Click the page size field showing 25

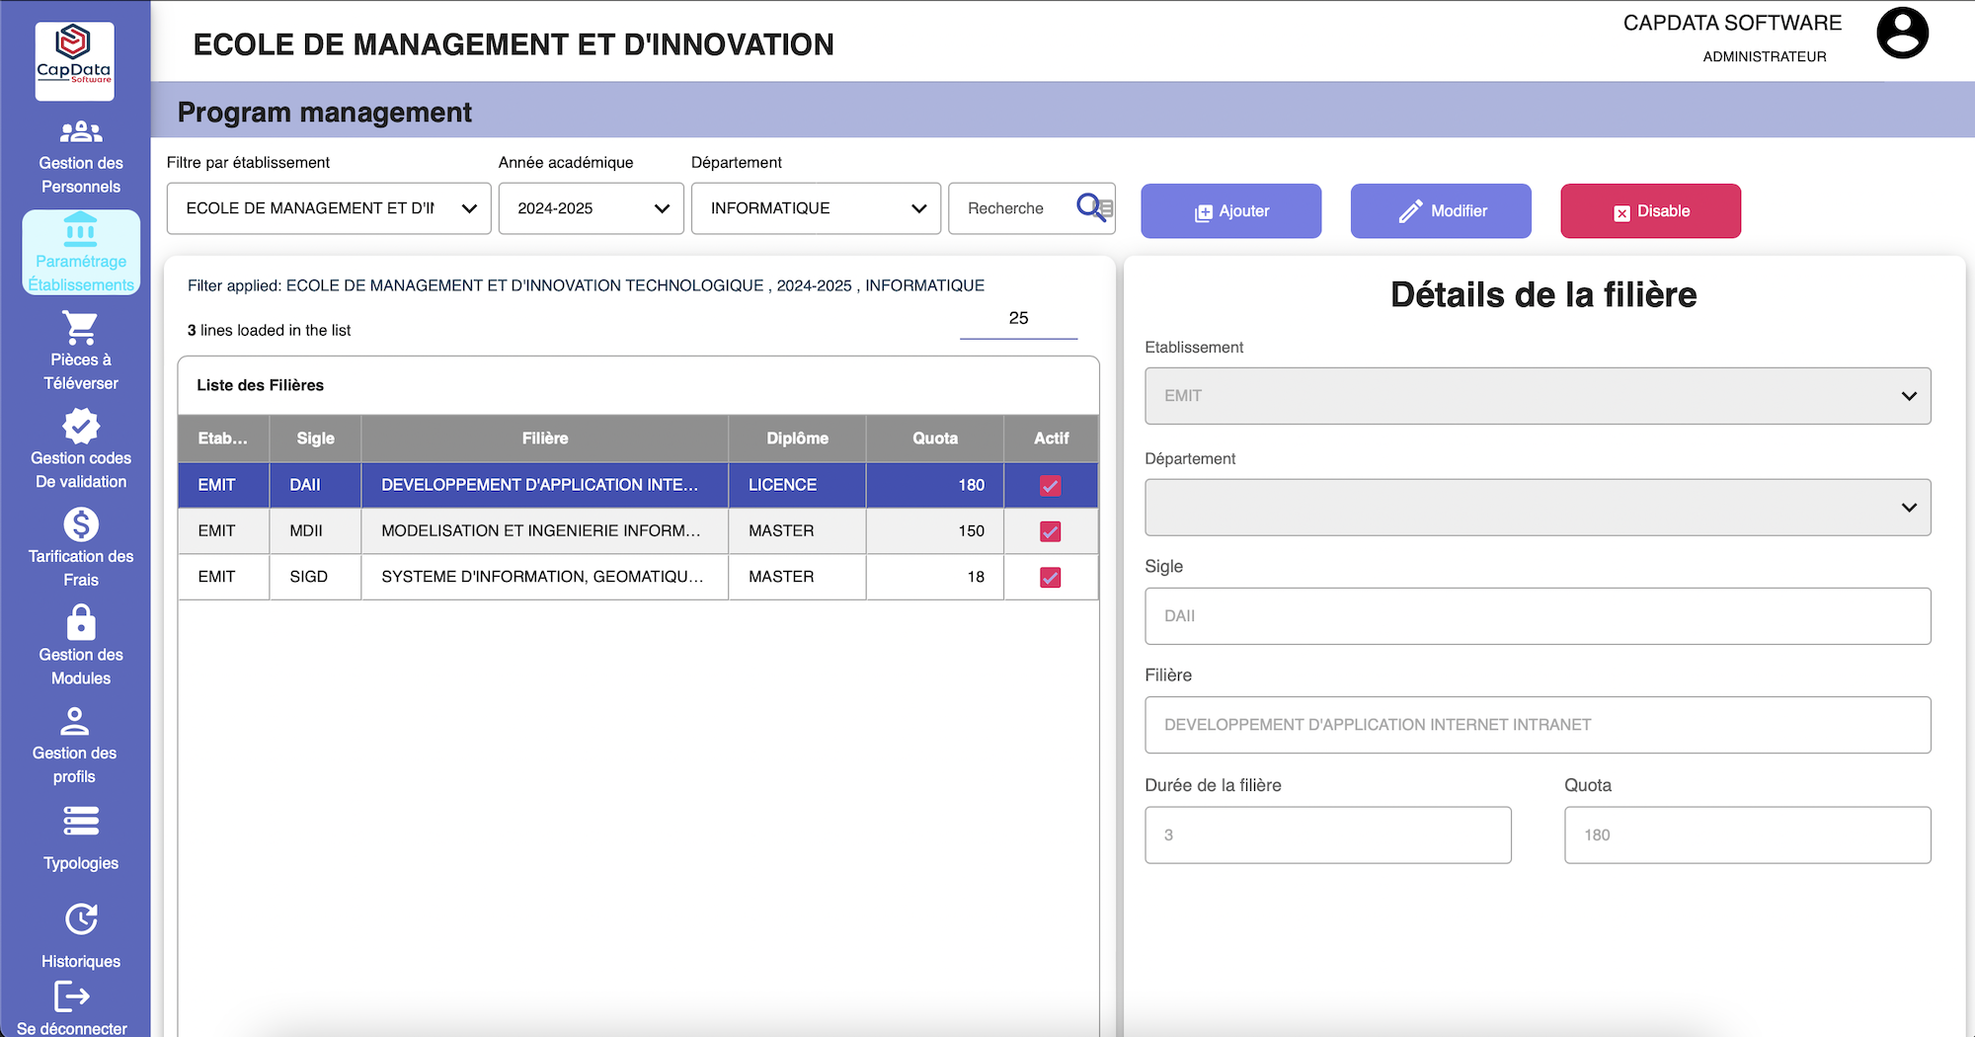point(1018,318)
